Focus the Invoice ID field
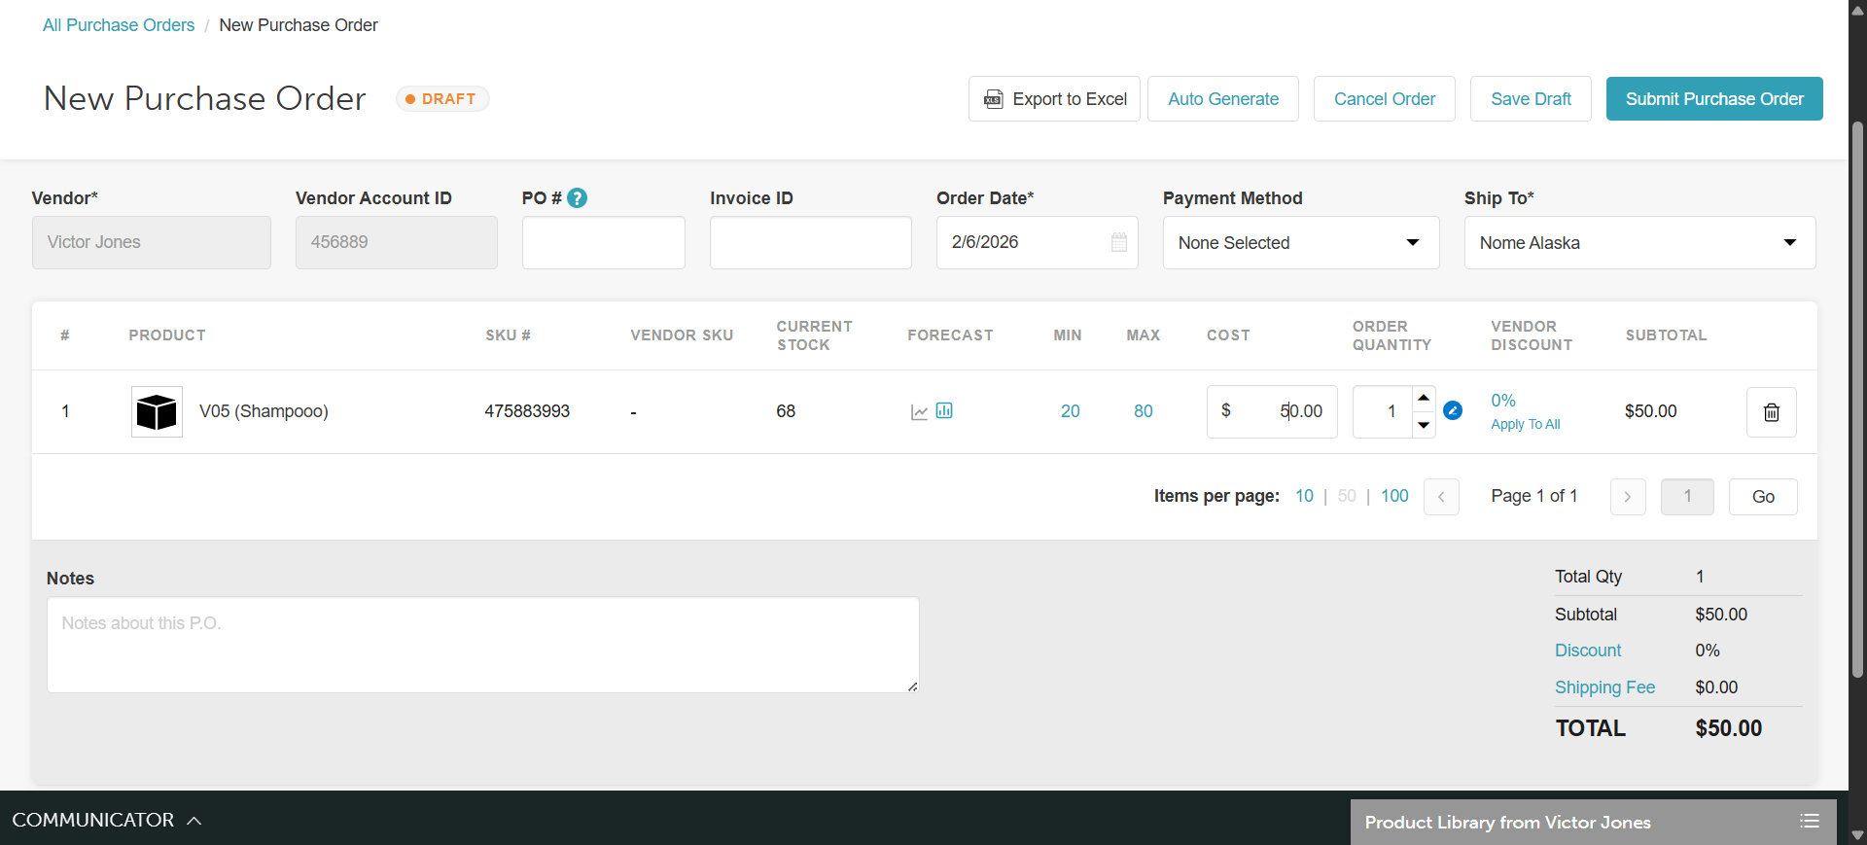 811,243
